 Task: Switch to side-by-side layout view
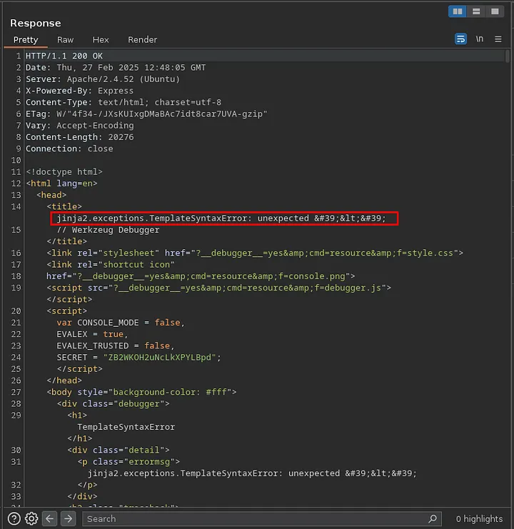tap(458, 11)
